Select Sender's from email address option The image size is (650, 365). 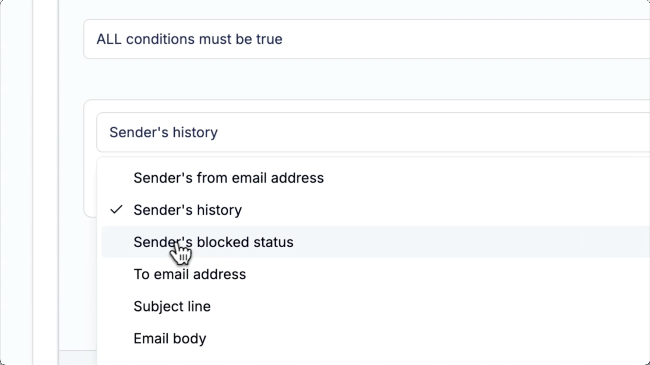[x=228, y=178]
